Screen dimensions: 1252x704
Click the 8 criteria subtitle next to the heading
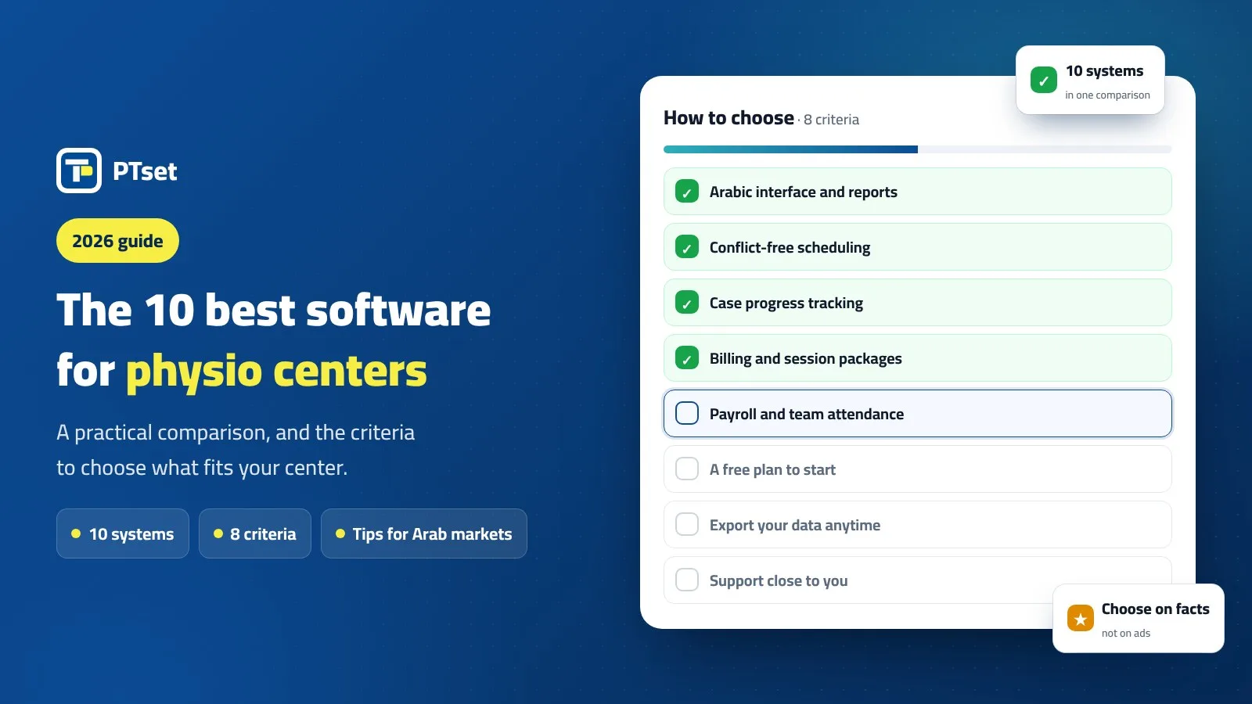coord(831,120)
